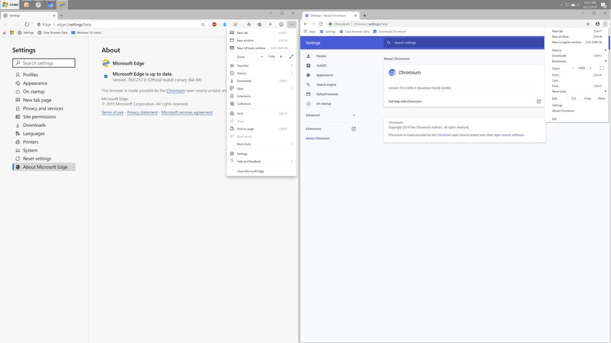The image size is (611, 343).
Task: Select Extensions in Edge menu
Action: point(262,96)
